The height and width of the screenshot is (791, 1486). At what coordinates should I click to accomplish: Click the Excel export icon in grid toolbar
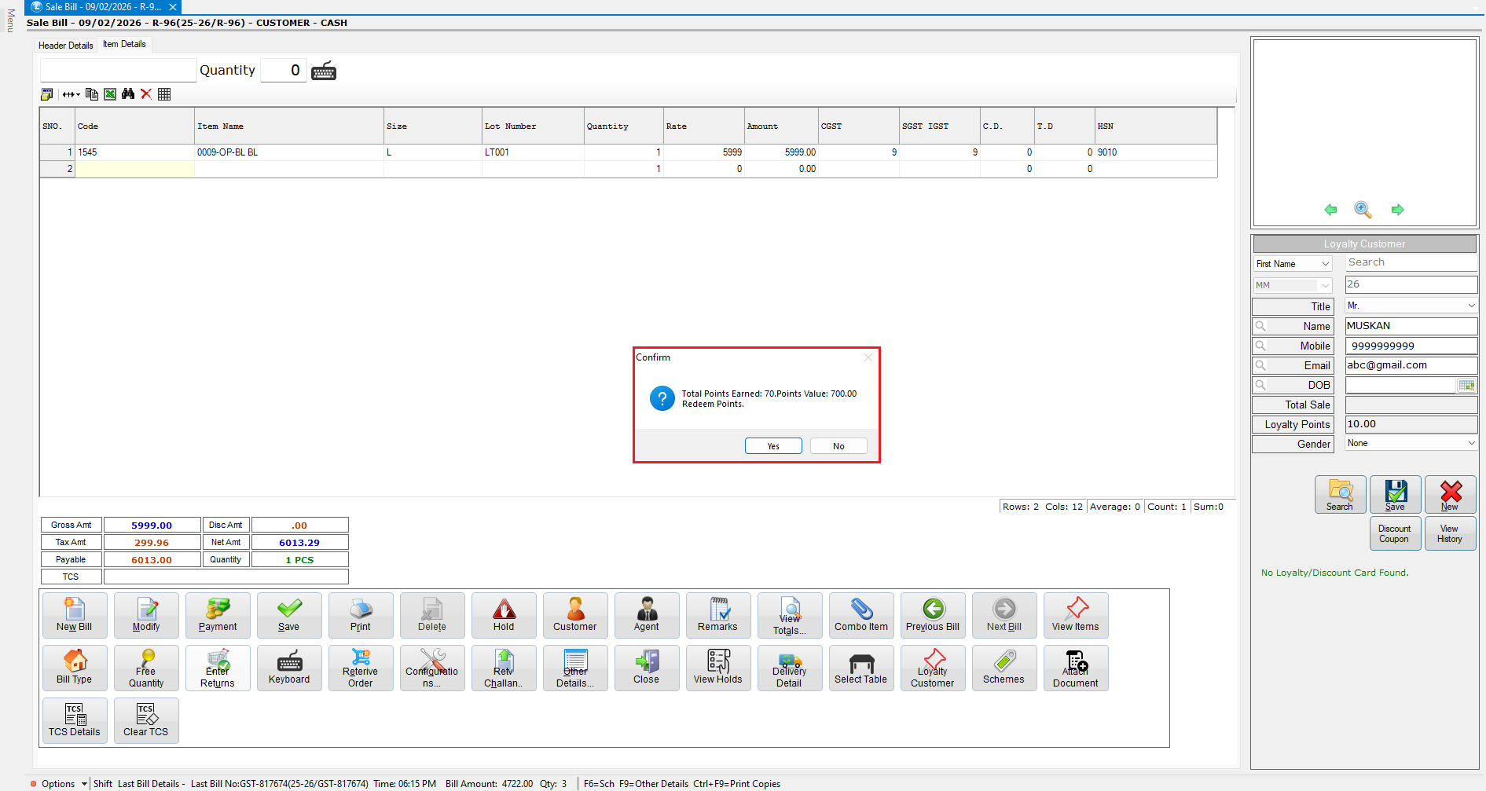[x=110, y=94]
